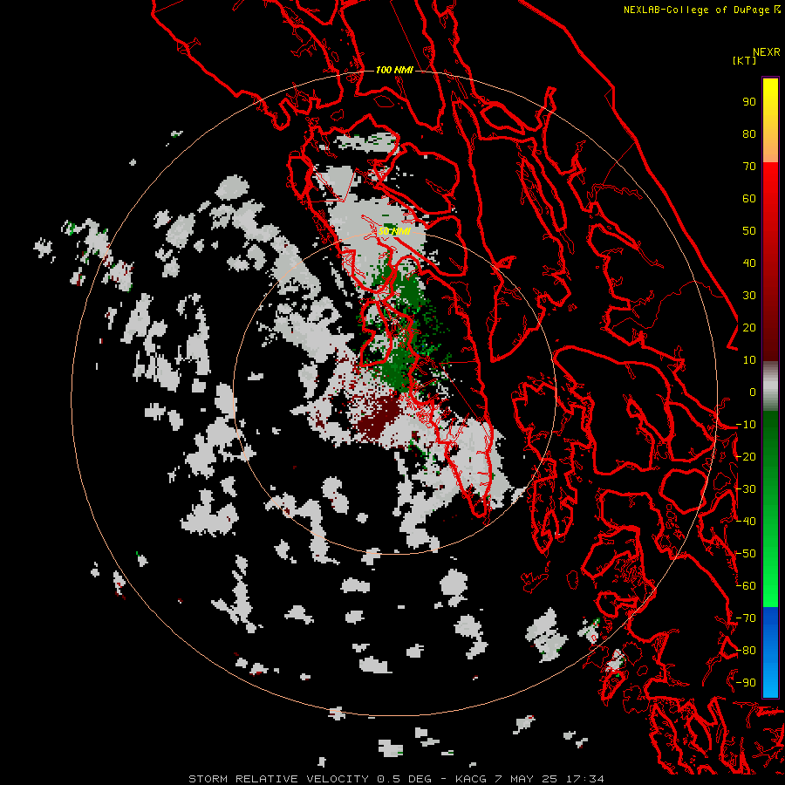Screen dimensions: 785x785
Task: Click the 50 NMI range ring label
Action: 394,231
